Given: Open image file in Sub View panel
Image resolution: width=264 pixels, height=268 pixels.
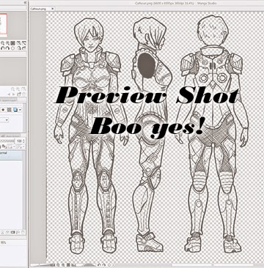Looking at the screenshot, I should click(x=18, y=94).
